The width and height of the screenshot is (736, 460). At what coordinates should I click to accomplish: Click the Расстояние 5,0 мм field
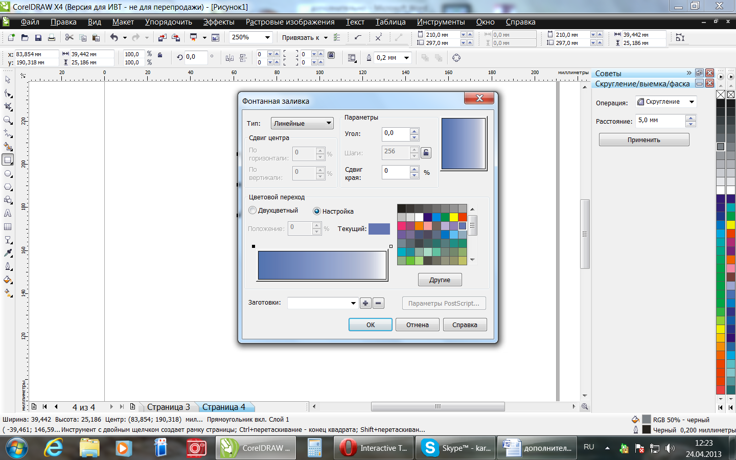click(x=660, y=121)
